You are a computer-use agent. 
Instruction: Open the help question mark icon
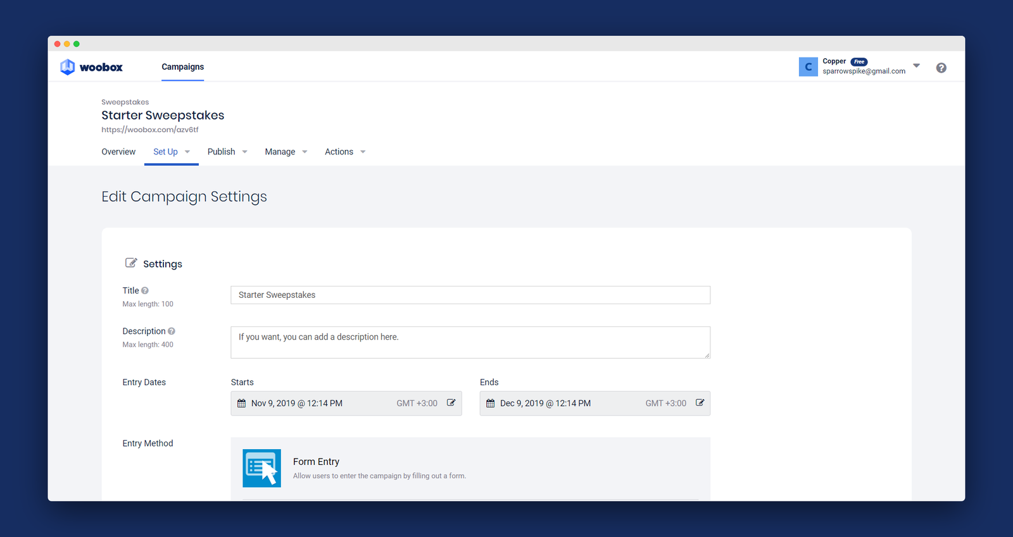[941, 68]
